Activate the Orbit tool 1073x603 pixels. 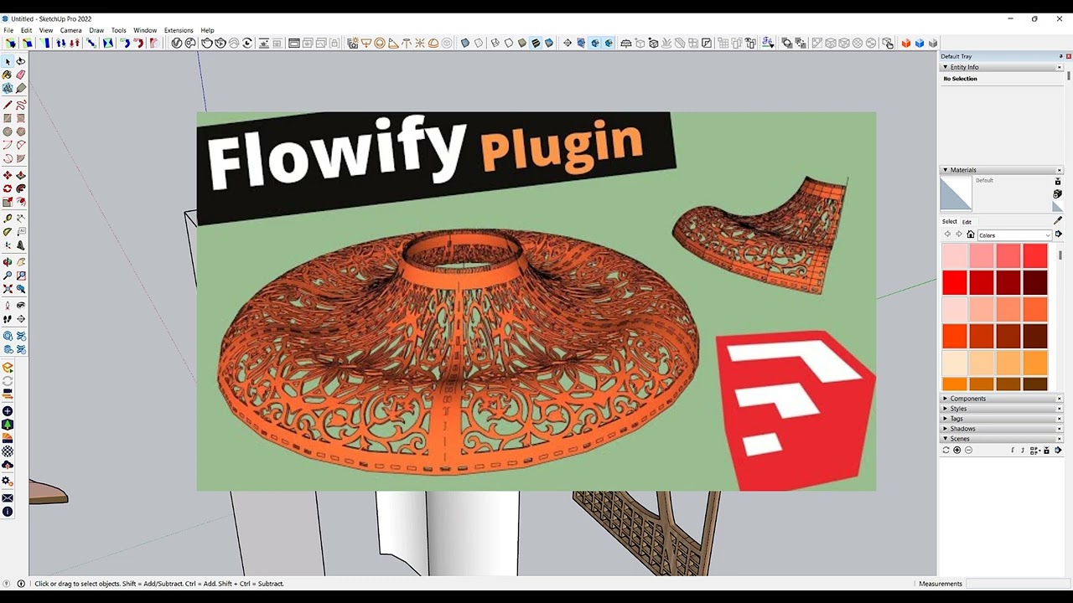(x=8, y=262)
